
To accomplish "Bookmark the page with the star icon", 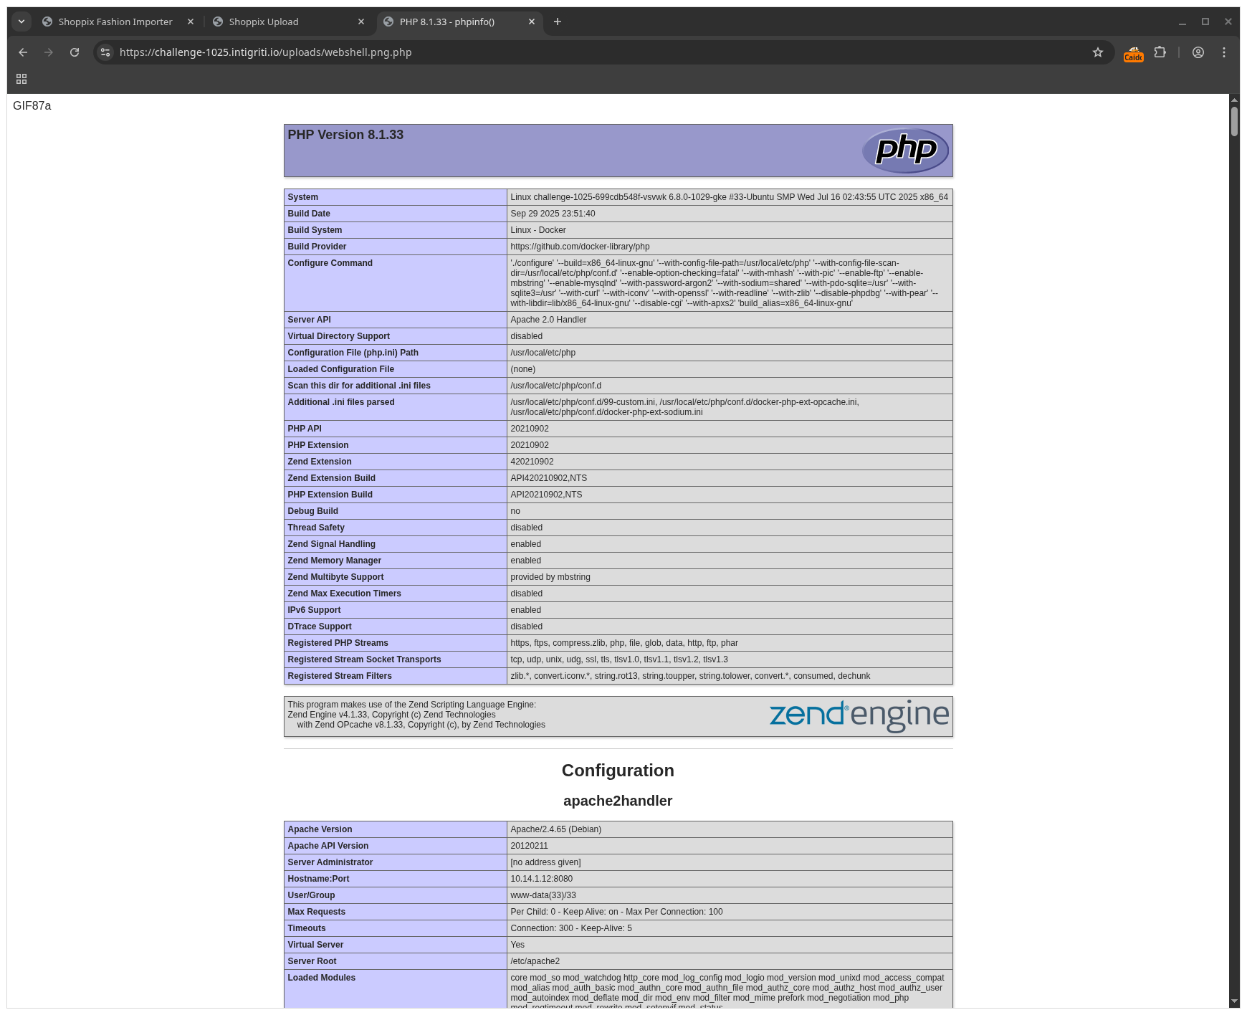I will point(1098,52).
